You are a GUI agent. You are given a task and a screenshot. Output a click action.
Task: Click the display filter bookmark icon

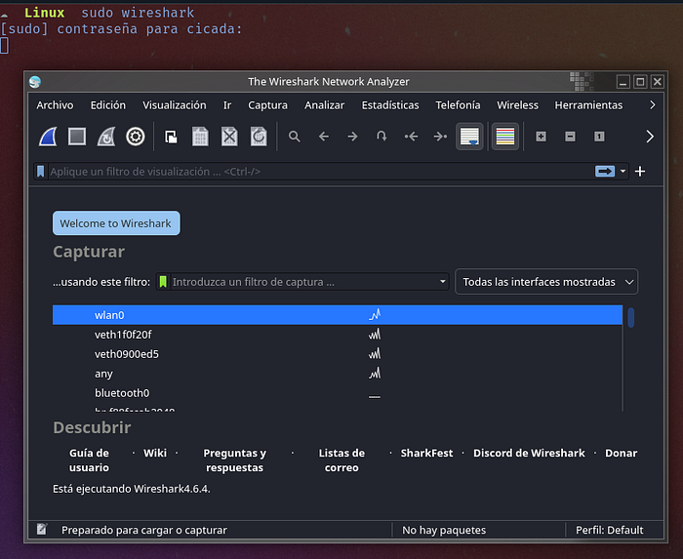41,172
